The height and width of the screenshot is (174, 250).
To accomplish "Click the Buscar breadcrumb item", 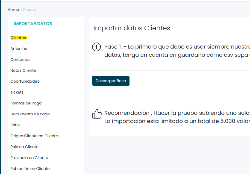I will [30, 10].
